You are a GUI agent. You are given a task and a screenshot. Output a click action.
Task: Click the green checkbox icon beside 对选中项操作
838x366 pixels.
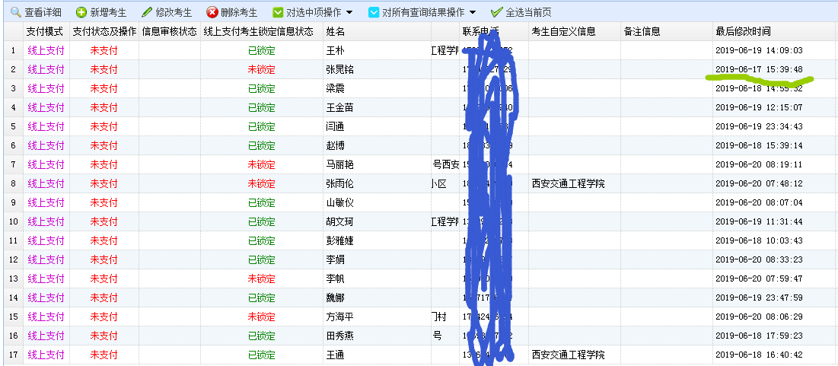pyautogui.click(x=278, y=13)
